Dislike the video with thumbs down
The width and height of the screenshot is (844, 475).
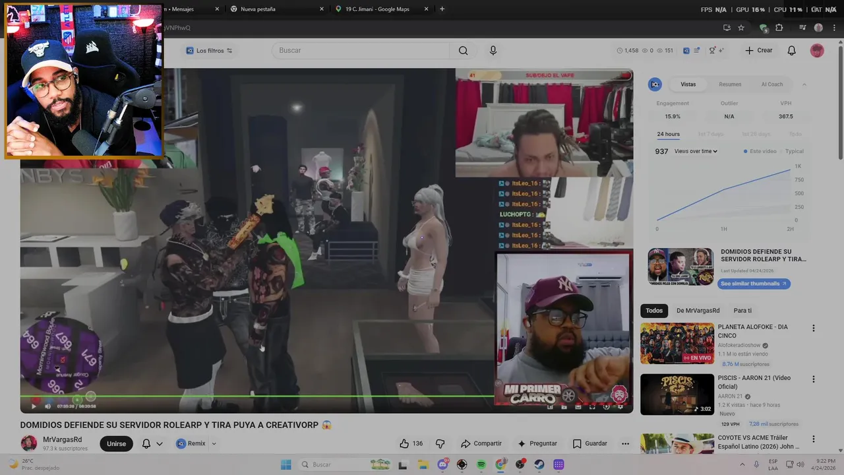click(440, 443)
